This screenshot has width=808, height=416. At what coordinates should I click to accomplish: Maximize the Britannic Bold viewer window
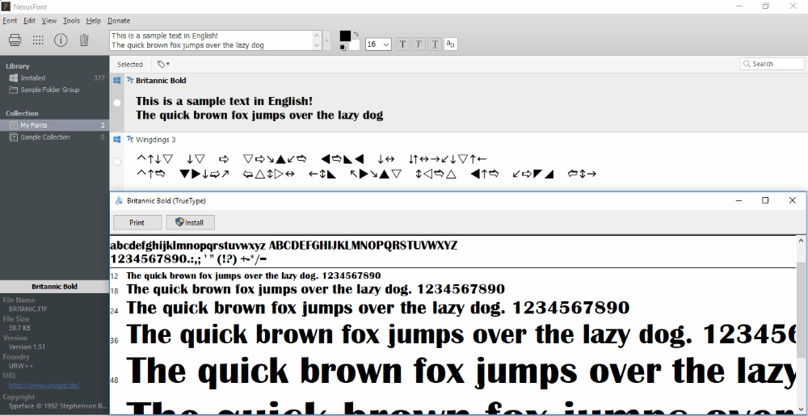point(765,200)
